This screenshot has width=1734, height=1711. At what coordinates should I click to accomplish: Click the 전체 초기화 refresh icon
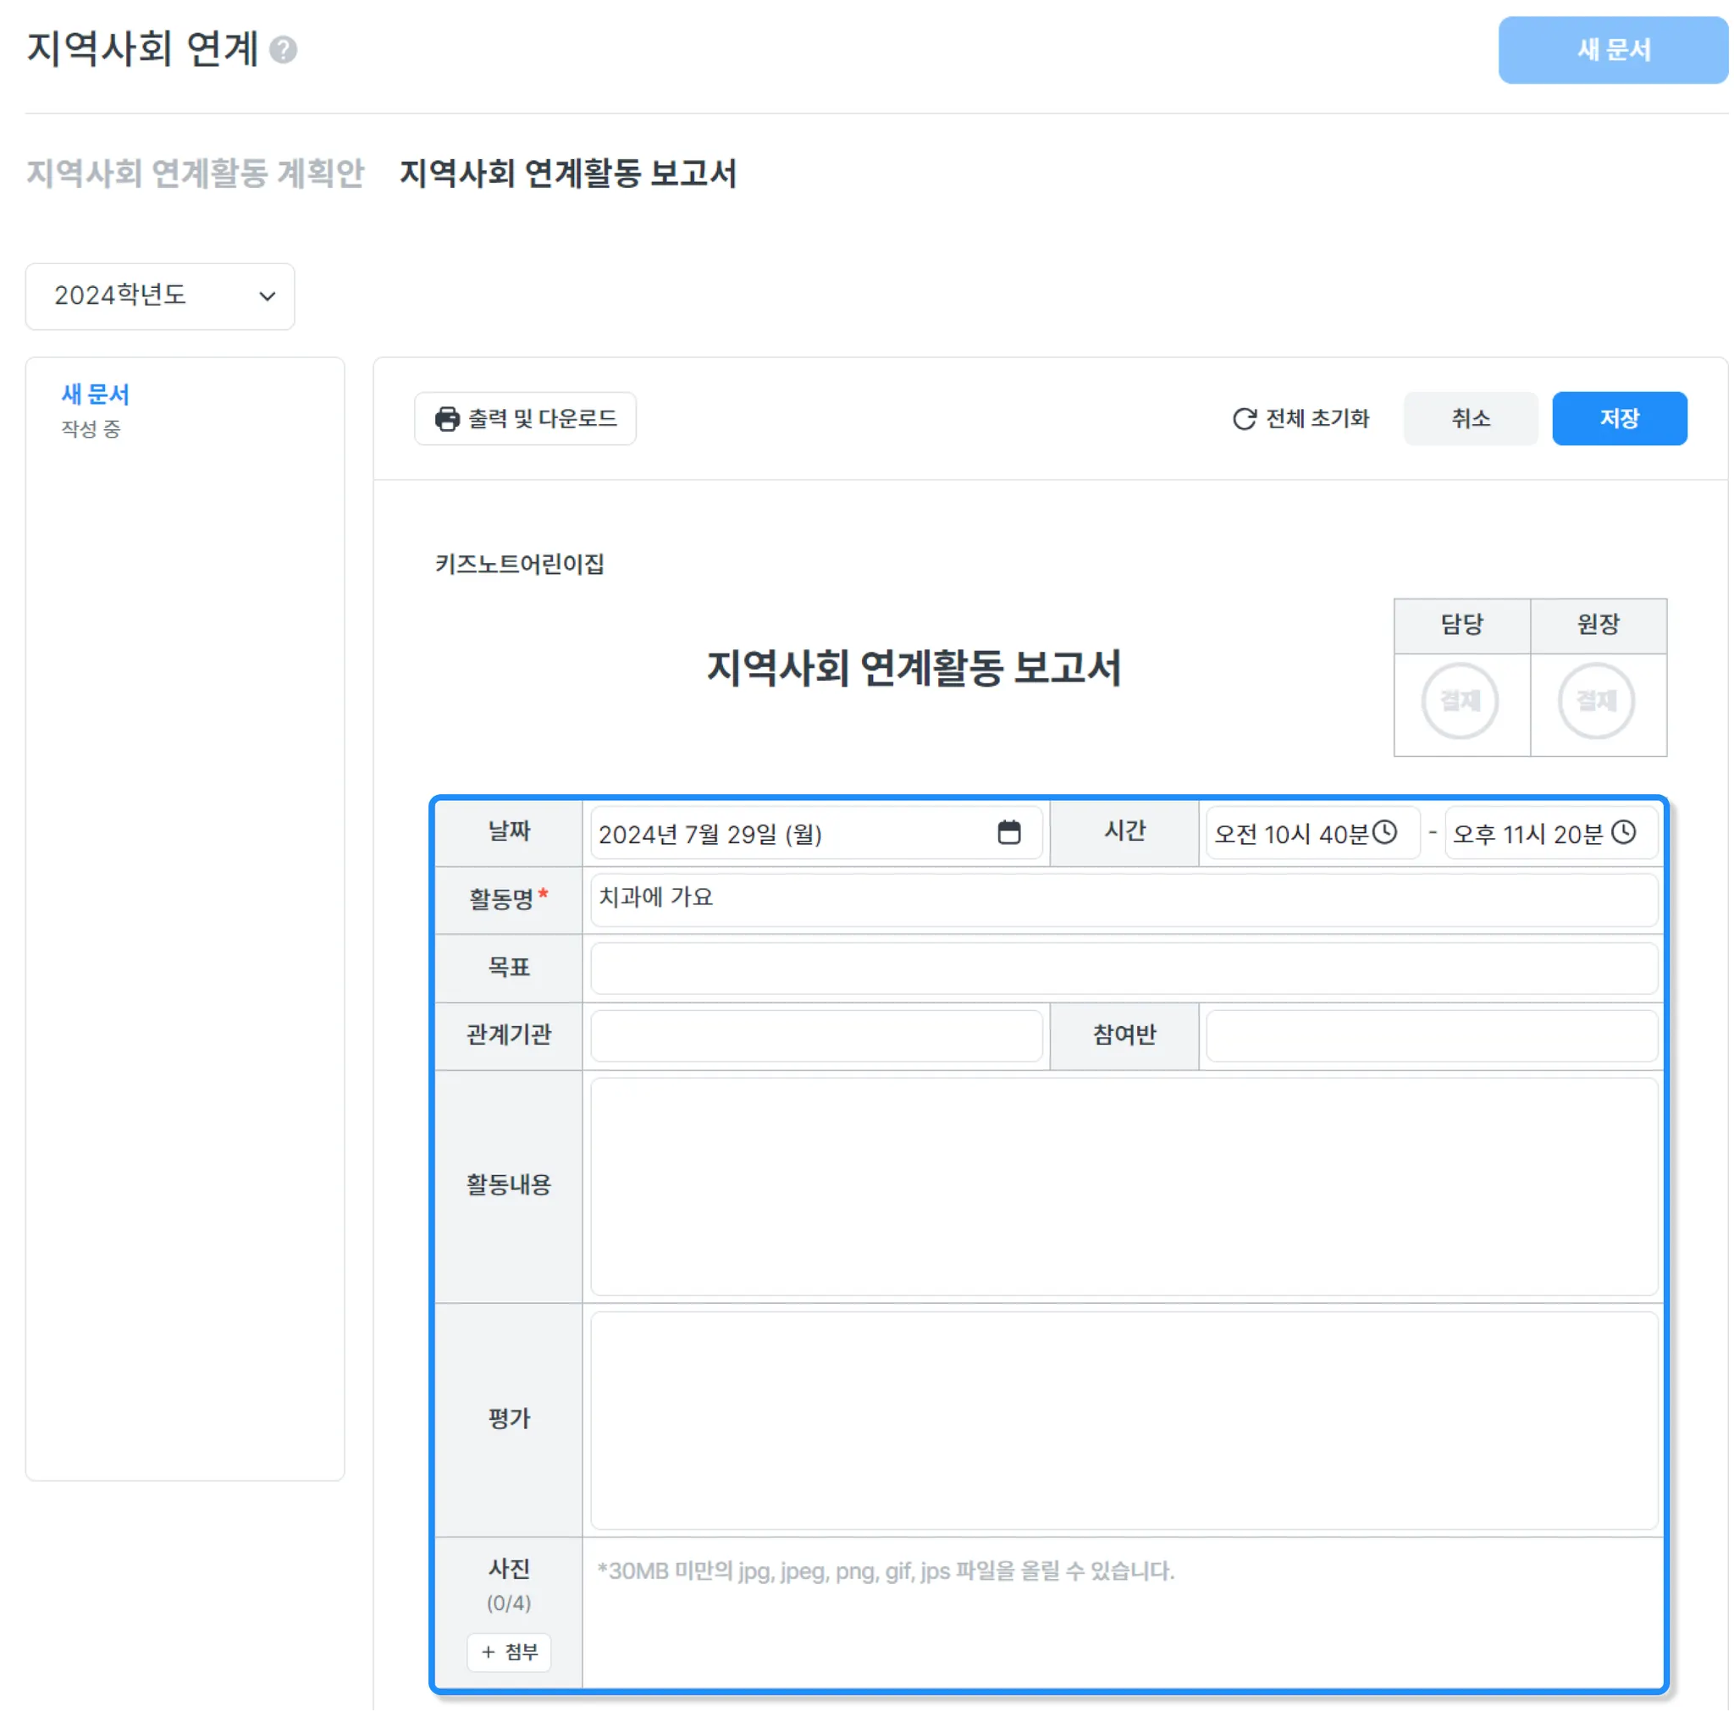coord(1244,419)
